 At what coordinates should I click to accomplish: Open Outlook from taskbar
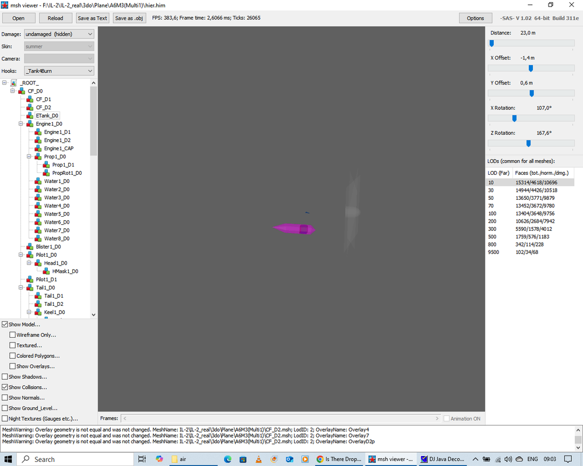(290, 460)
